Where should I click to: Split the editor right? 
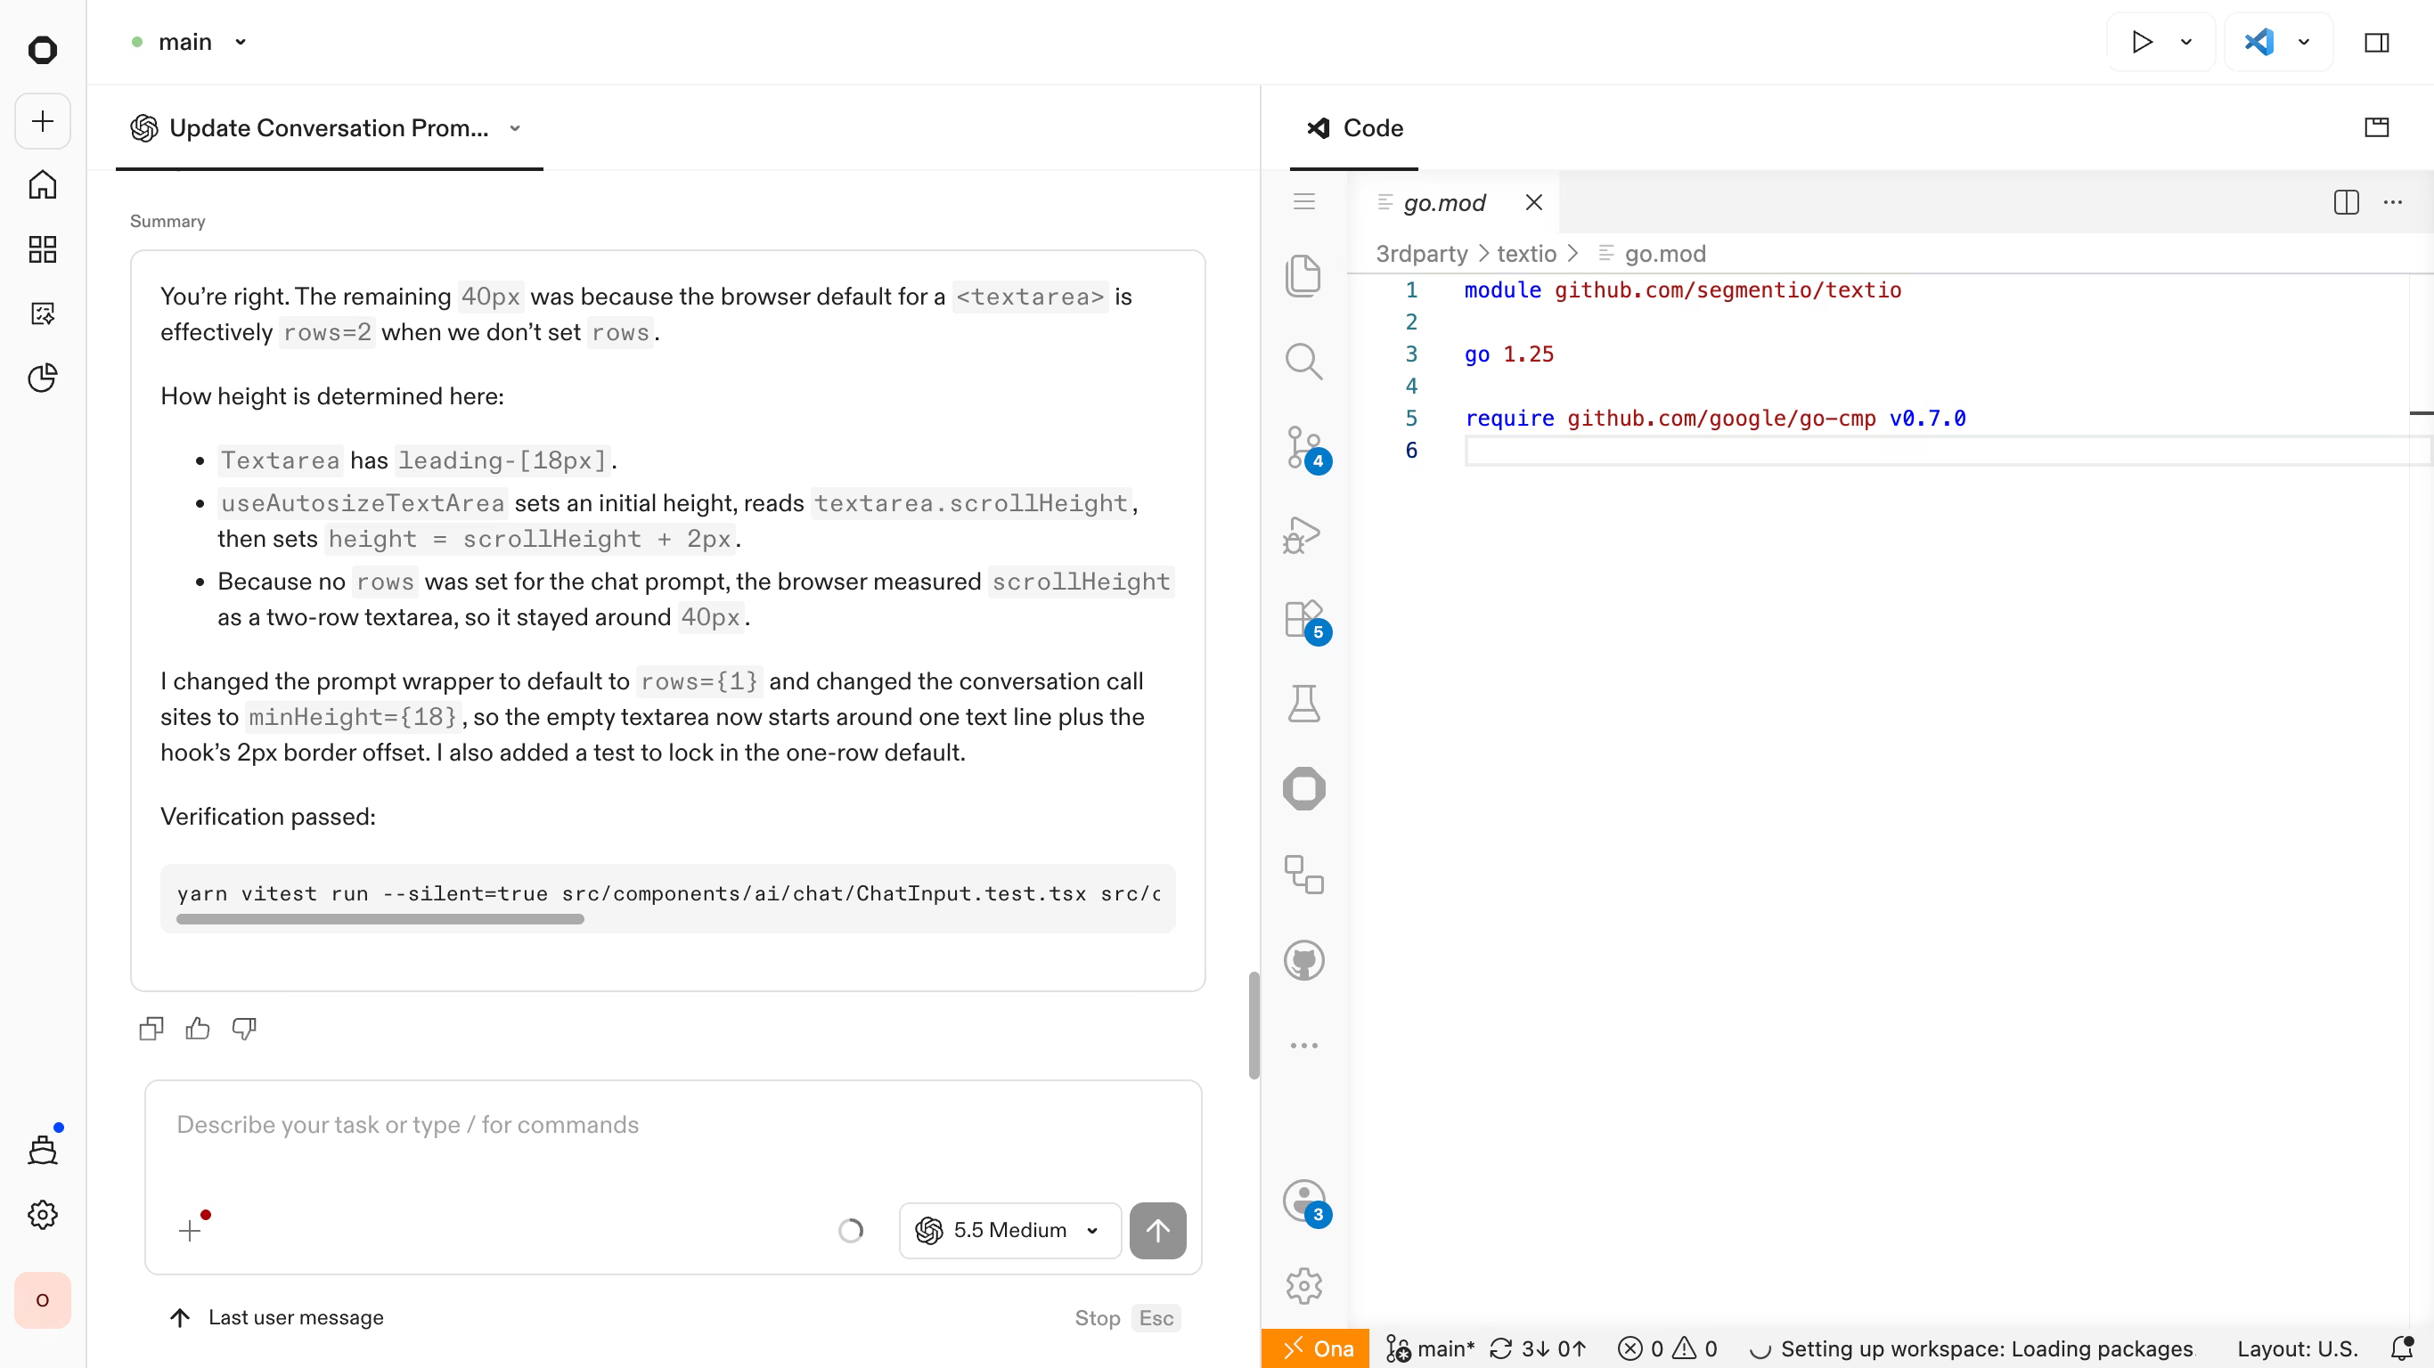pos(2346,202)
